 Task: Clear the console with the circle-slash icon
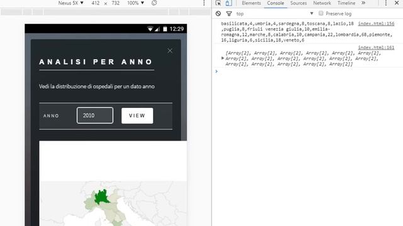219,14
